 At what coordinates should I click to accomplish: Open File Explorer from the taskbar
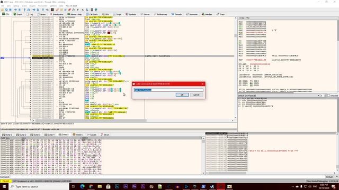coord(100,186)
